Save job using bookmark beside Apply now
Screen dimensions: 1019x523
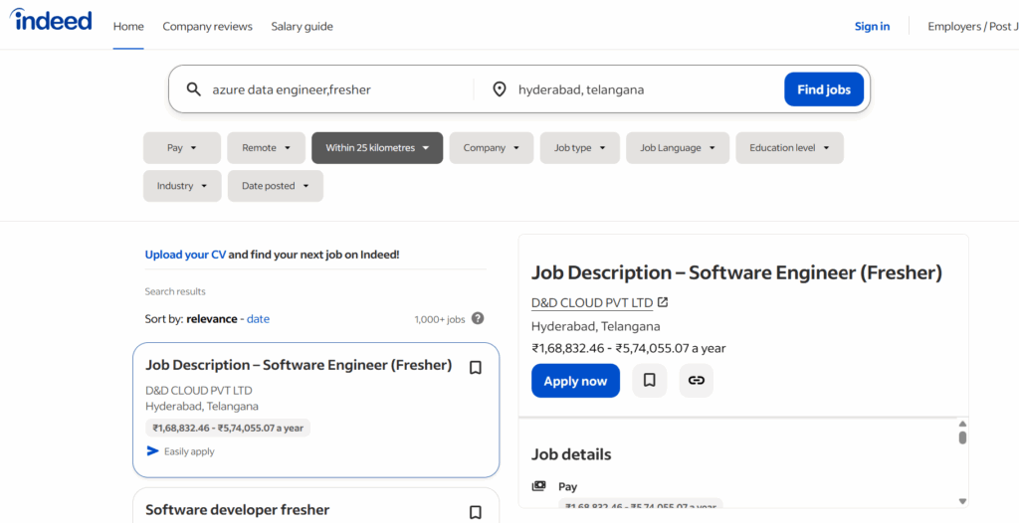(649, 381)
